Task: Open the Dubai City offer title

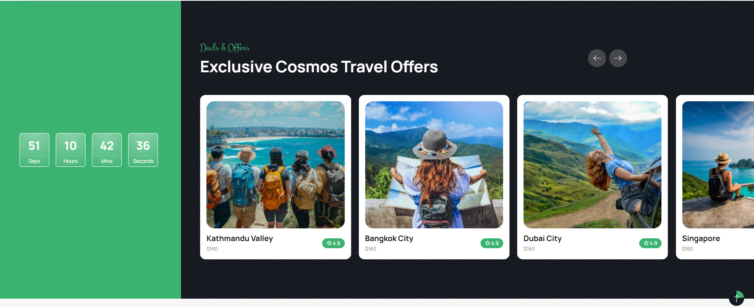Action: click(x=542, y=238)
